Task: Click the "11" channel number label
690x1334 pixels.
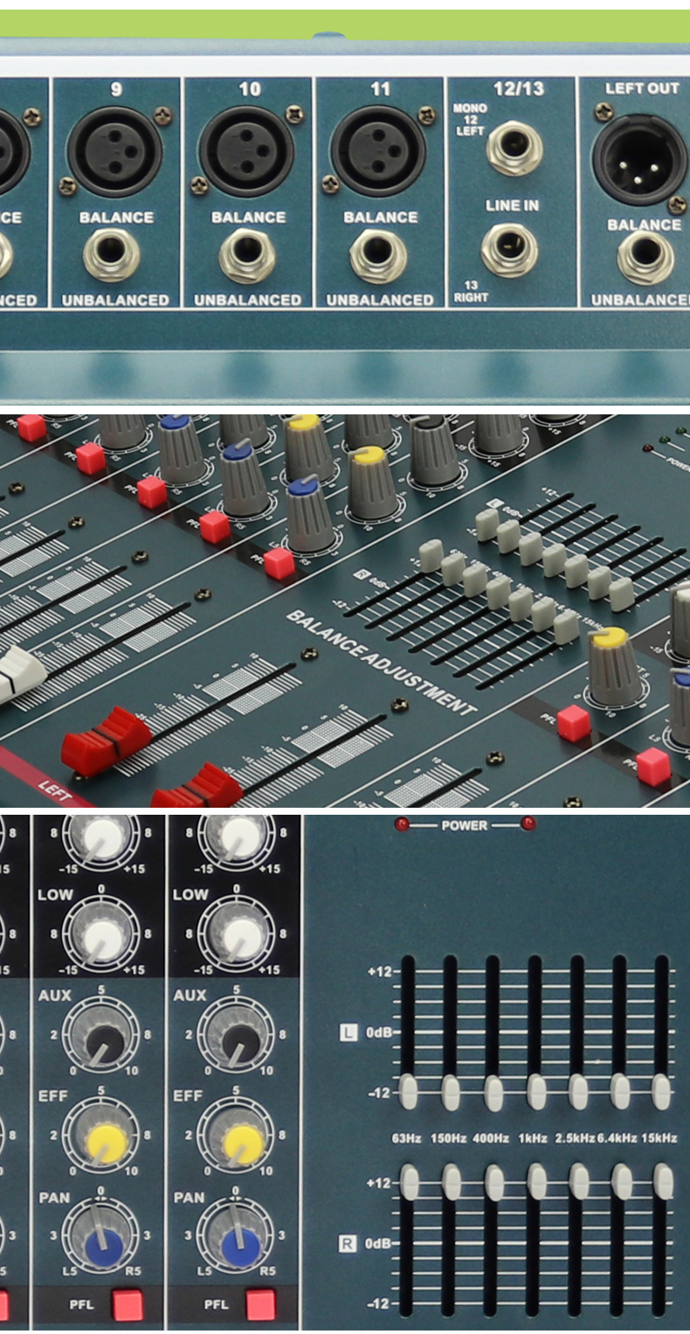Action: (x=379, y=89)
